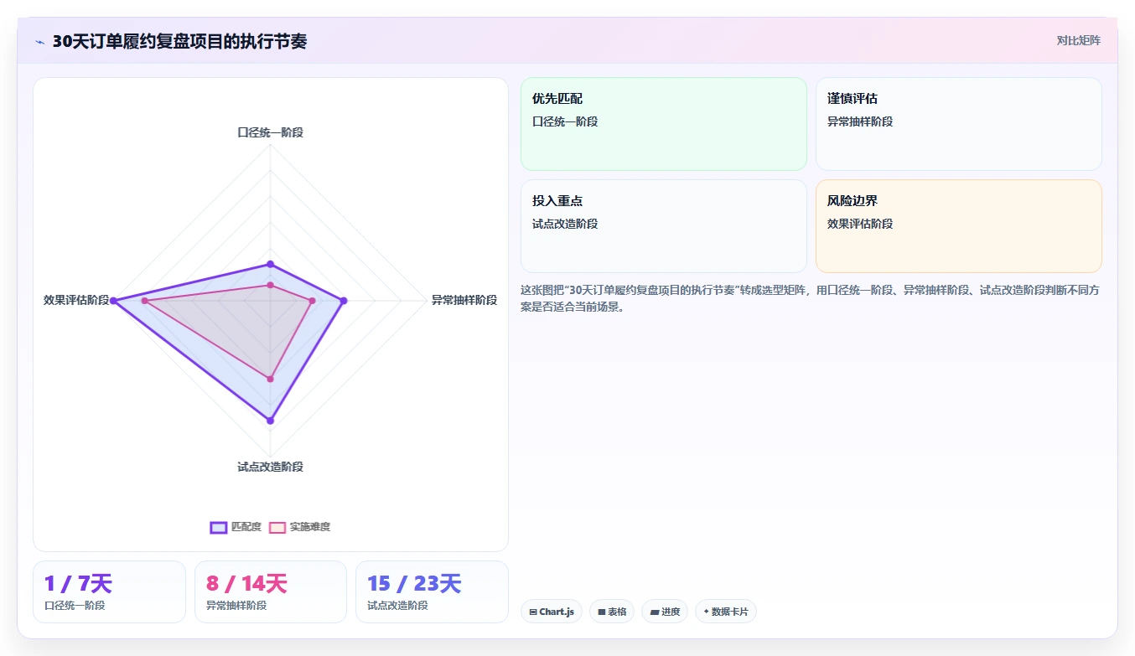Image resolution: width=1135 pixels, height=656 pixels.
Task: Click the description paragraph below the matrix cards
Action: [810, 298]
